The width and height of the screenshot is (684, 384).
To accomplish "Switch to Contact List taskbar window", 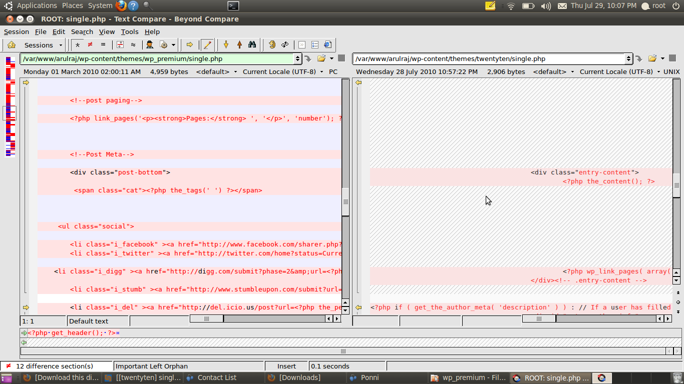I will (224, 378).
